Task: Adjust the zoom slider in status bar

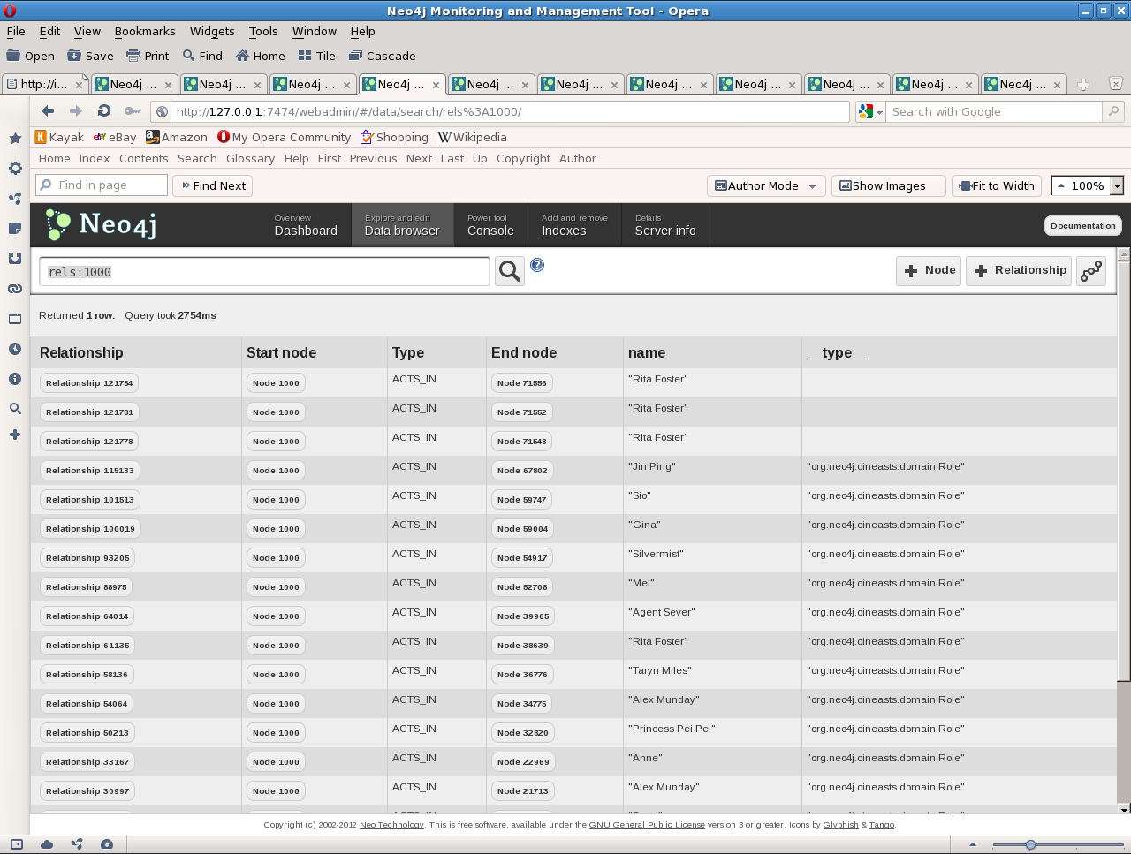Action: (1030, 845)
